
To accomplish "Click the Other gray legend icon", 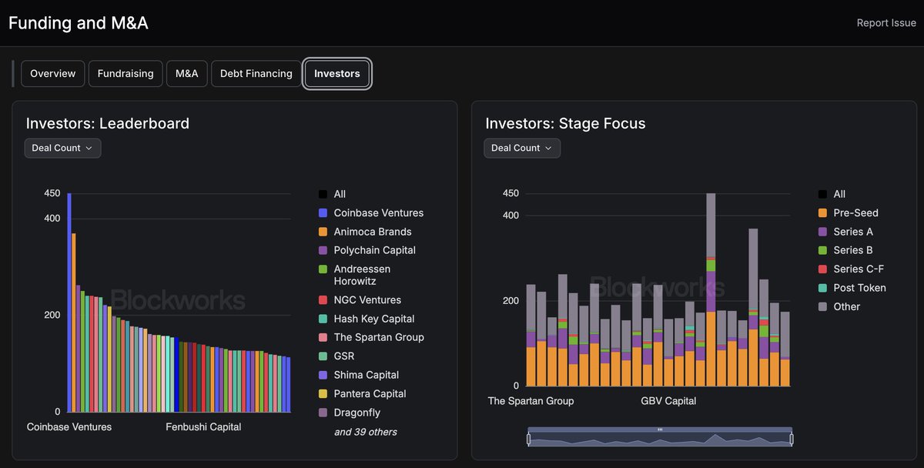I will [823, 306].
